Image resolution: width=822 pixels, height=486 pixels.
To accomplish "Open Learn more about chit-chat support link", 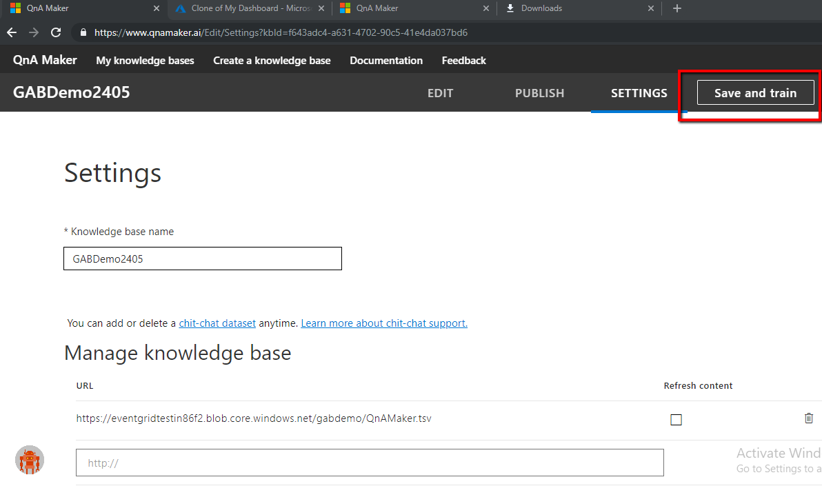I will (x=384, y=323).
